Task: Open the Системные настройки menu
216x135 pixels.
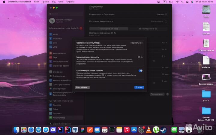Action: coord(19,2)
